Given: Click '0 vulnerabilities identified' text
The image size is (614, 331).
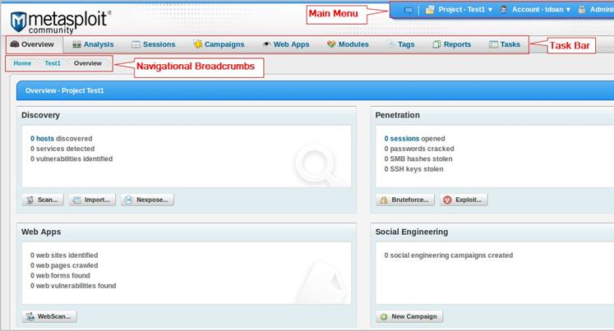Looking at the screenshot, I should [72, 159].
